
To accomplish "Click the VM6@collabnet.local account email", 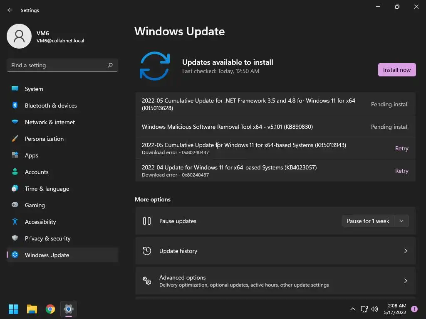I will point(60,41).
